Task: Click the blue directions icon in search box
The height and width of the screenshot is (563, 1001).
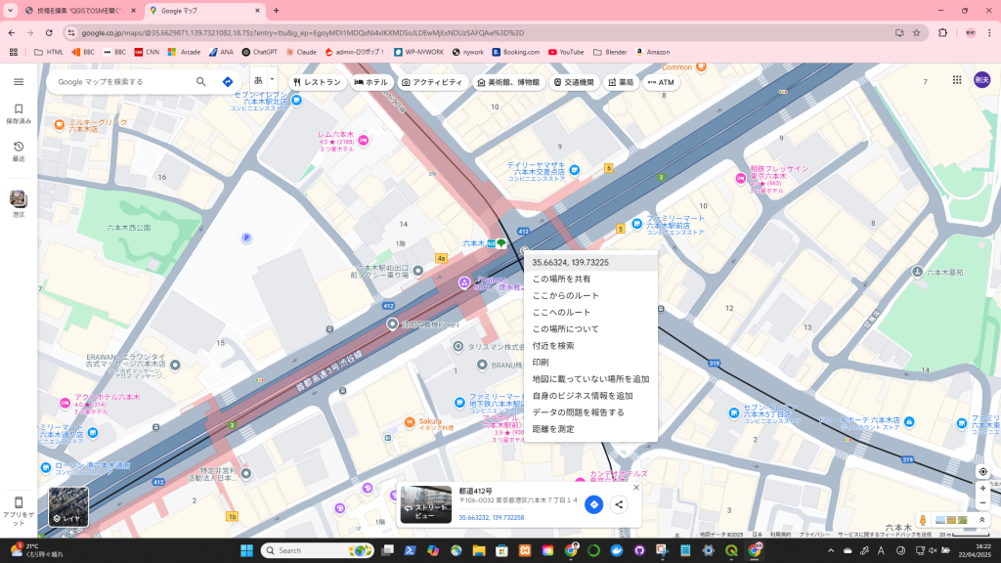Action: (x=228, y=82)
